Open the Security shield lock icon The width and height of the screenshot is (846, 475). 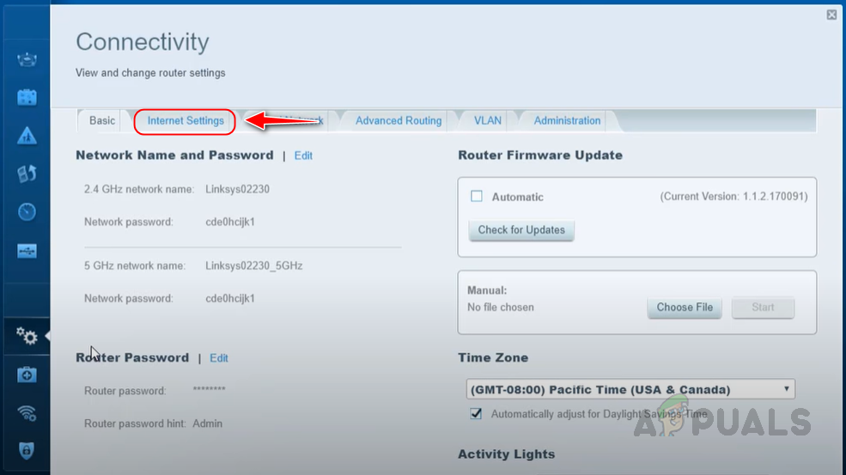(27, 452)
